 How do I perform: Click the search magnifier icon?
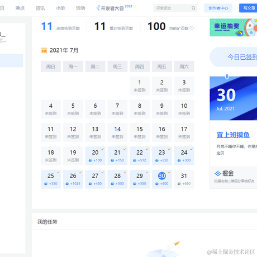pos(193,8)
